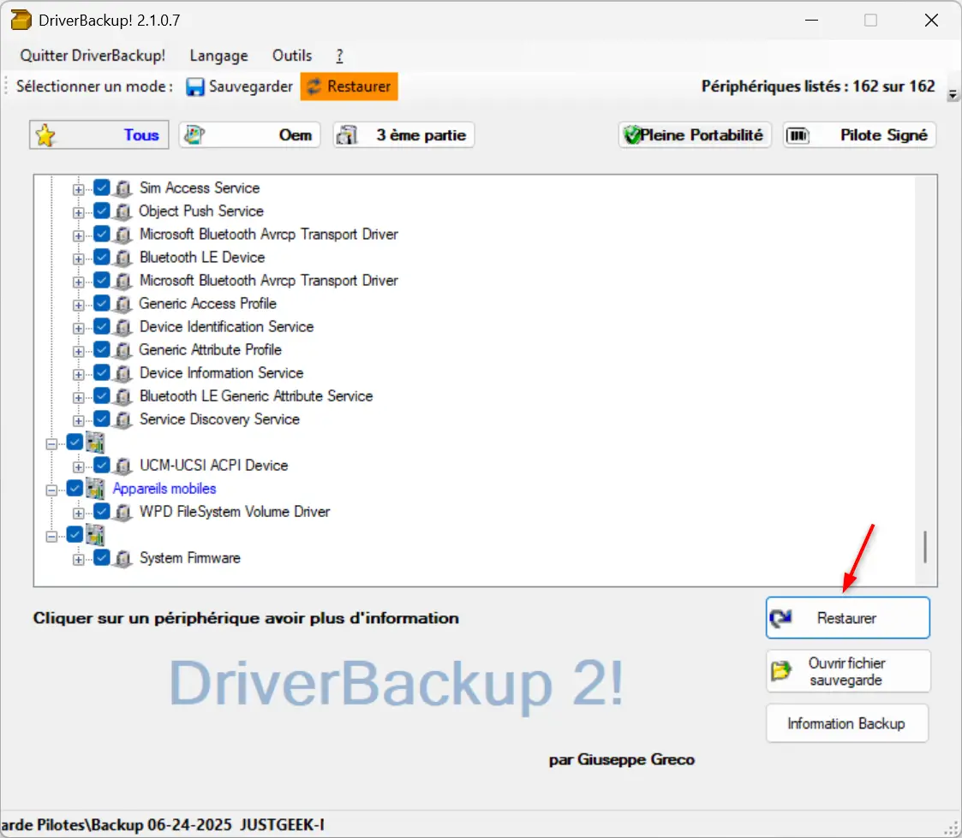Click device icon beside Device Identification Service

click(x=123, y=327)
